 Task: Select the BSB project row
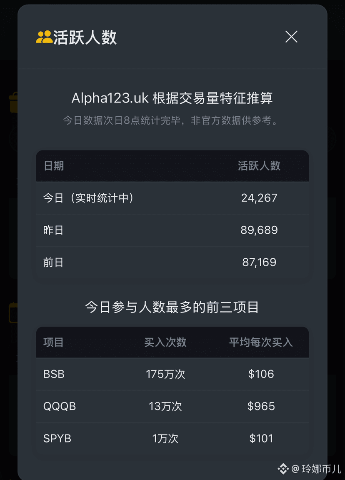point(172,374)
